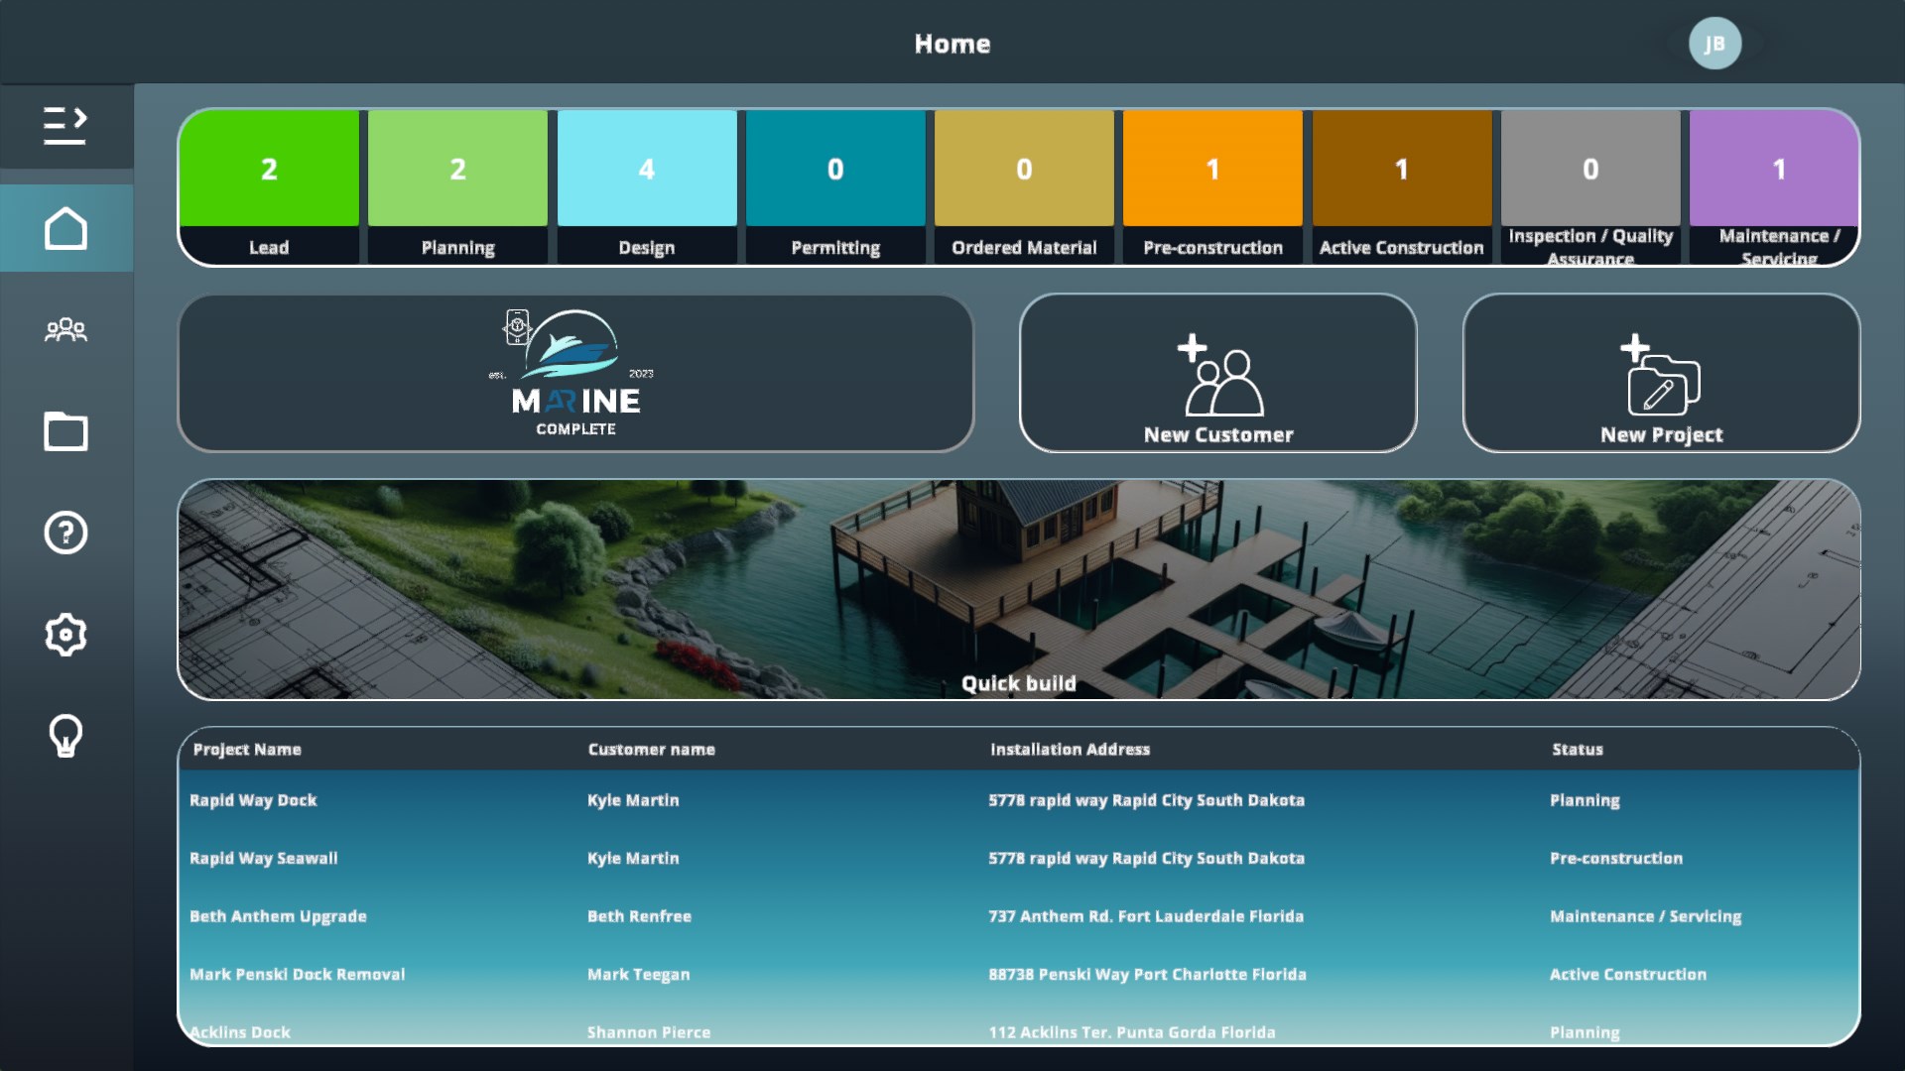Click the JB user avatar

click(x=1714, y=44)
